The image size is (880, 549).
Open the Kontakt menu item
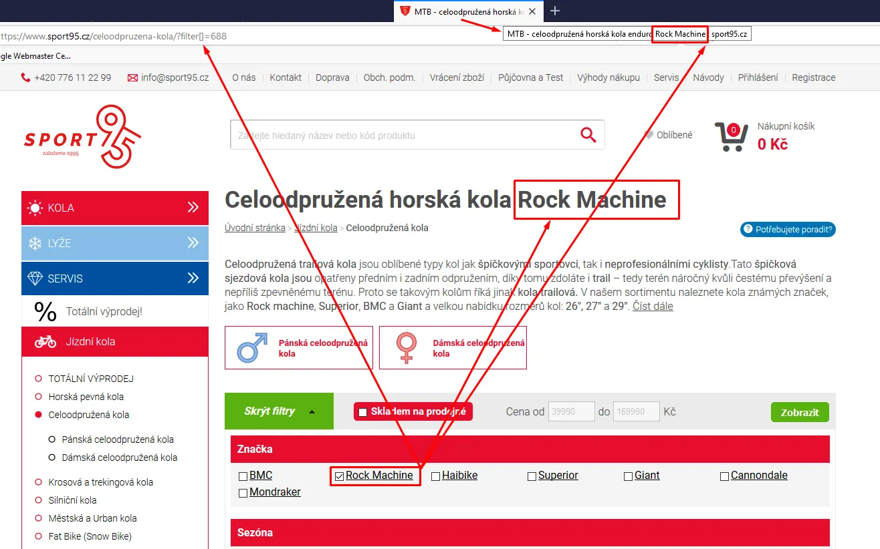click(286, 77)
